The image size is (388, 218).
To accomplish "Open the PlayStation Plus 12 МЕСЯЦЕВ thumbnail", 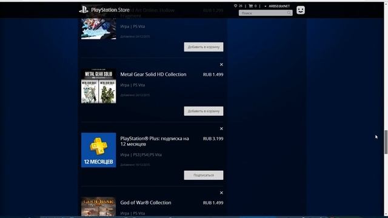I will tap(98, 150).
